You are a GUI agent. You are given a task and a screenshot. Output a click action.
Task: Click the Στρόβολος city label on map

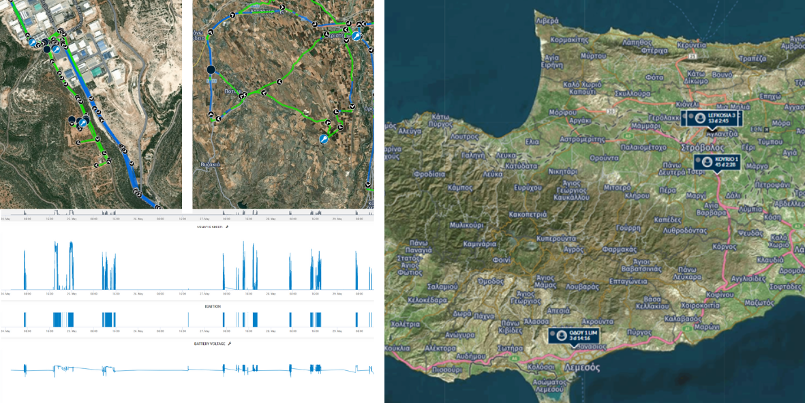tap(704, 147)
